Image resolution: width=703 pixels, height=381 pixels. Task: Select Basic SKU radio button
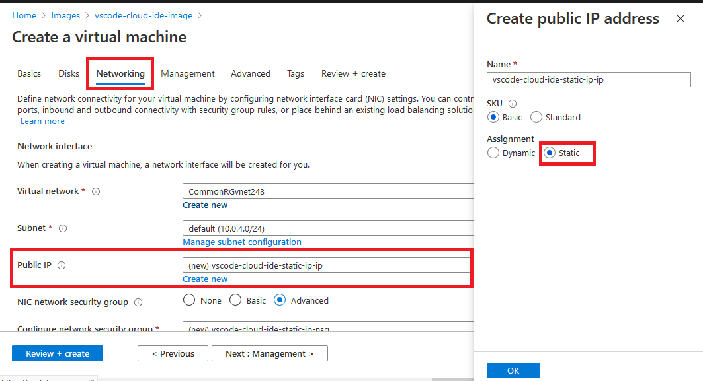point(493,118)
